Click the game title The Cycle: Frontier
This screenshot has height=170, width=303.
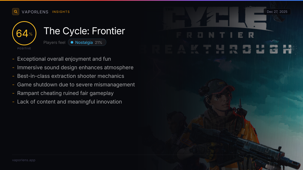[84, 31]
